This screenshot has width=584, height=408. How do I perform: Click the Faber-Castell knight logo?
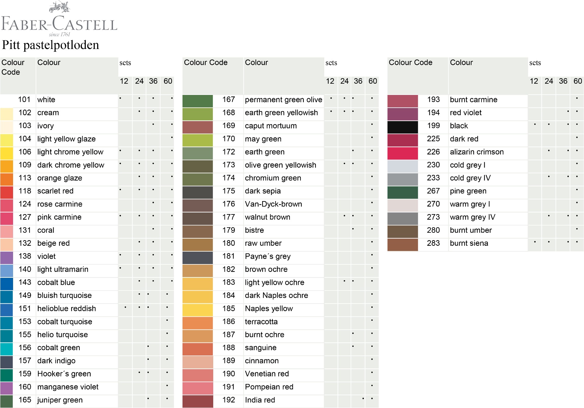(x=59, y=7)
